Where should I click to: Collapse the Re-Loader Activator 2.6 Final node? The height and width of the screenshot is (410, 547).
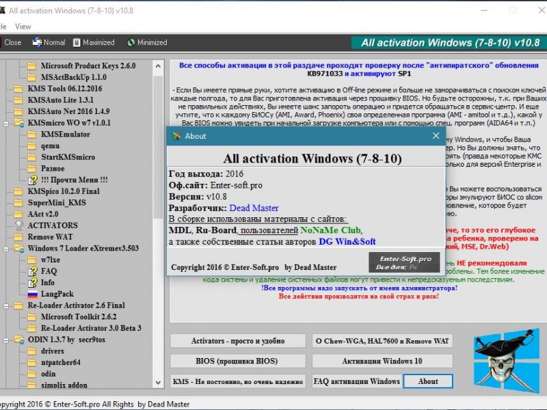[6, 306]
